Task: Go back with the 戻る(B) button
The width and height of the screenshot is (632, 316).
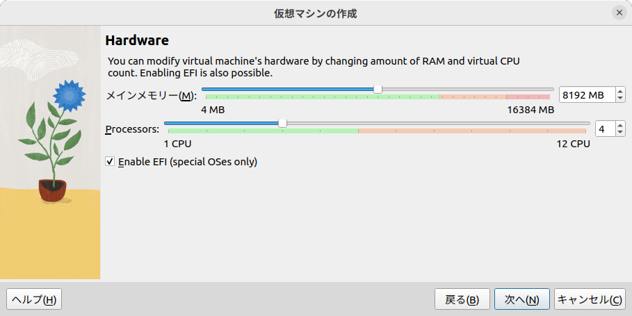Action: point(462,299)
